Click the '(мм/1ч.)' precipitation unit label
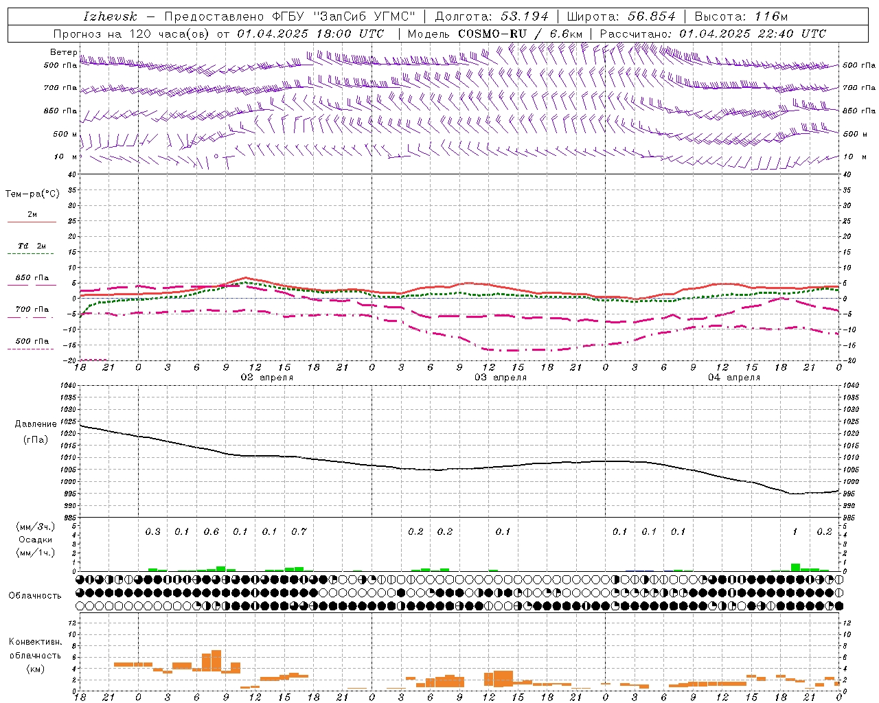The image size is (879, 703). [35, 553]
